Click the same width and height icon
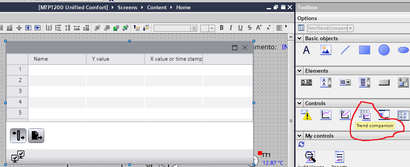Screen dimensions: 410x167 (x=86, y=27)
